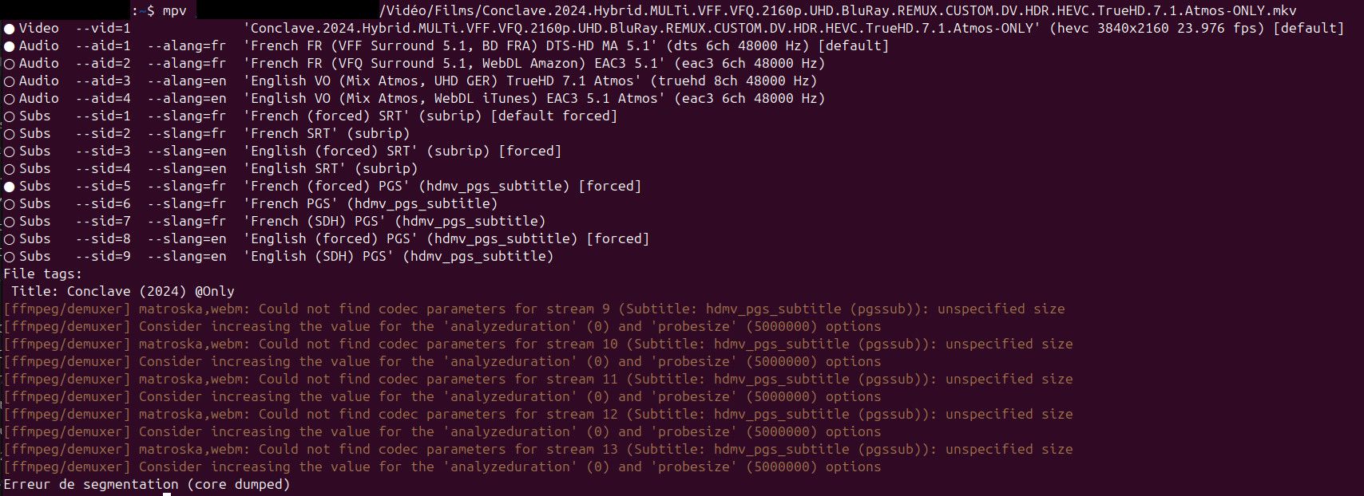Click the filled circle beside the Video track
1364x496 pixels.
[x=10, y=29]
